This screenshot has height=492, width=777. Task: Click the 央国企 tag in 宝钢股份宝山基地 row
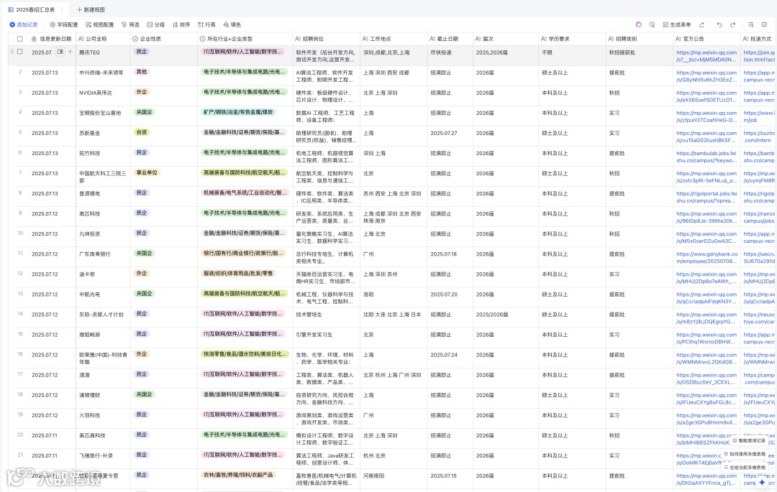144,112
